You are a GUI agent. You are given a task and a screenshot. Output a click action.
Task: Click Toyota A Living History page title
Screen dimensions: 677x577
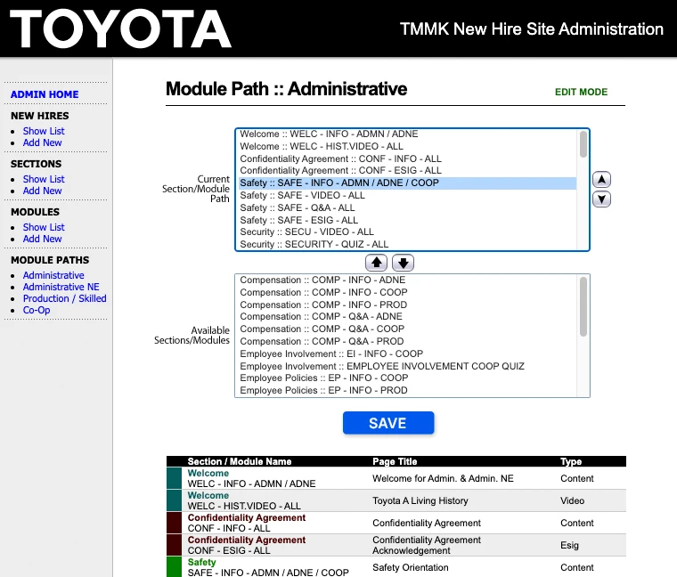[x=420, y=500]
